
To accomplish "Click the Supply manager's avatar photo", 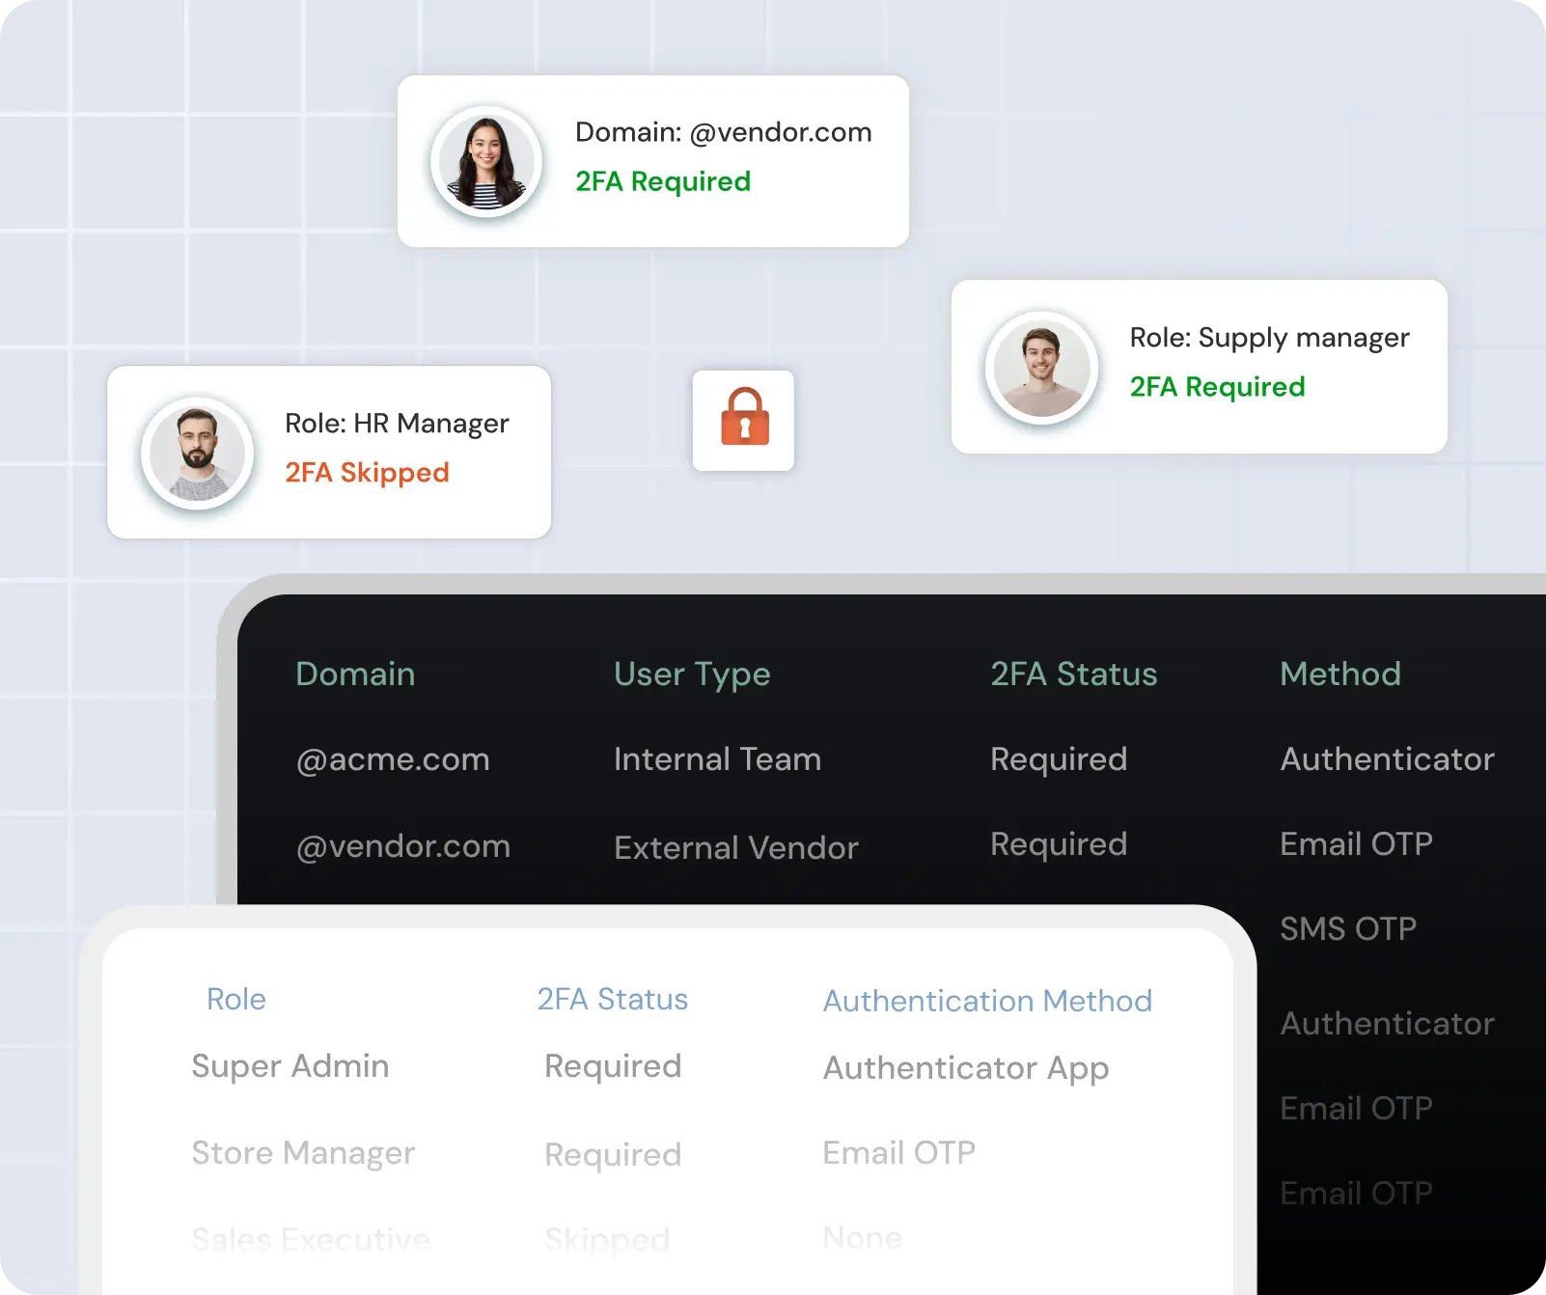I will [1042, 368].
